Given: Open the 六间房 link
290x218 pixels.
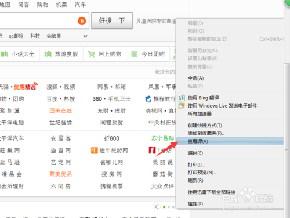Looking at the screenshot, I should 61,186.
